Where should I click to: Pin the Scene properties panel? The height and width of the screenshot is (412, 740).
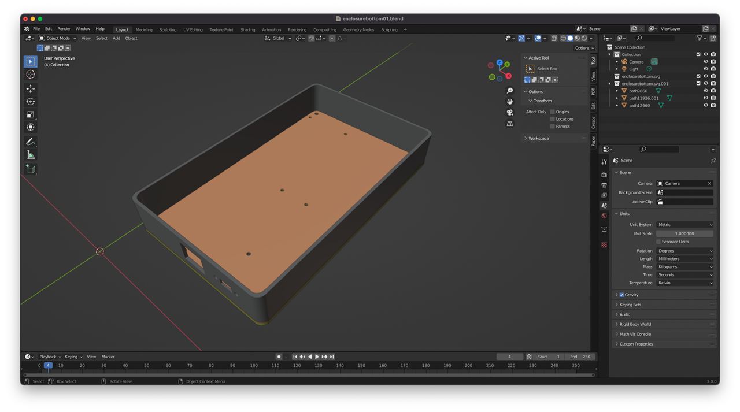click(713, 161)
